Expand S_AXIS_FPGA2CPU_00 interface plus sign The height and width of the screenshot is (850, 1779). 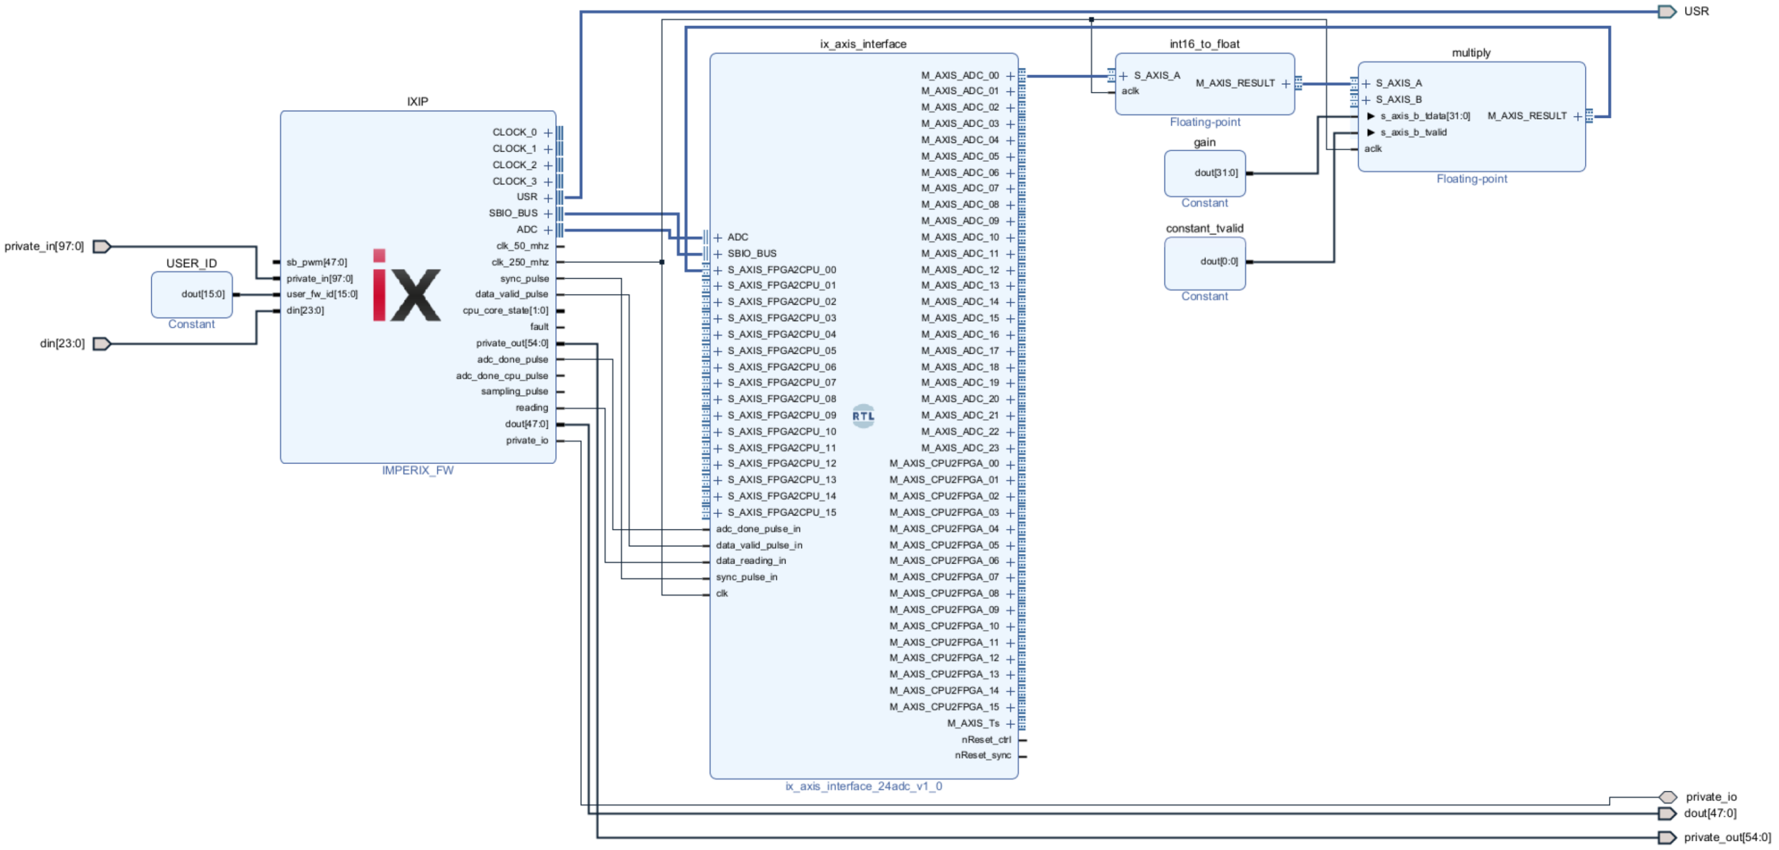[718, 270]
